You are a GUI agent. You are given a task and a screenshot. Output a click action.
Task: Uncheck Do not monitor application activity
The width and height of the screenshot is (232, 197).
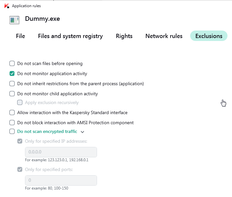[x=12, y=73]
